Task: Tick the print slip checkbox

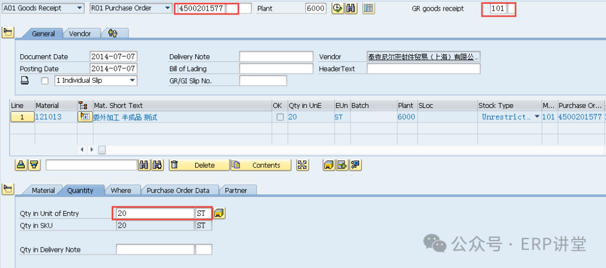Action: [x=45, y=81]
